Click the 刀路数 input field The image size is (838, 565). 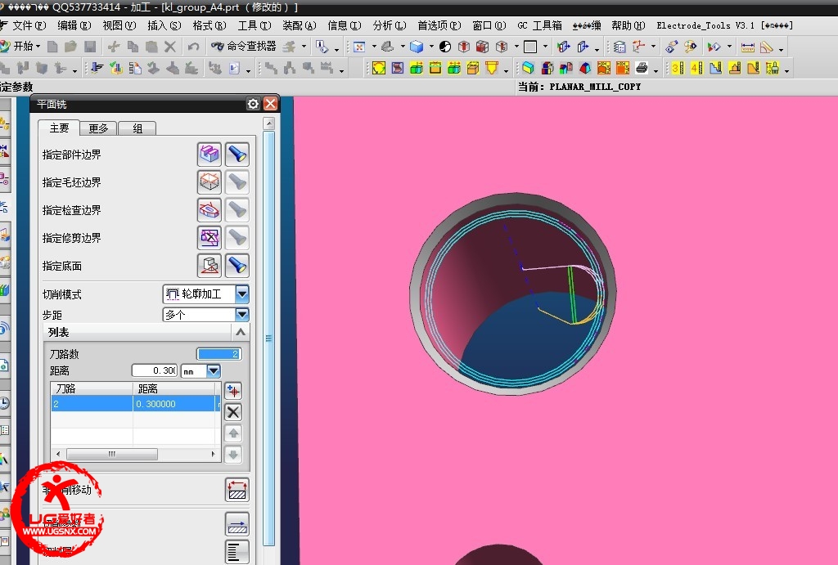point(219,353)
